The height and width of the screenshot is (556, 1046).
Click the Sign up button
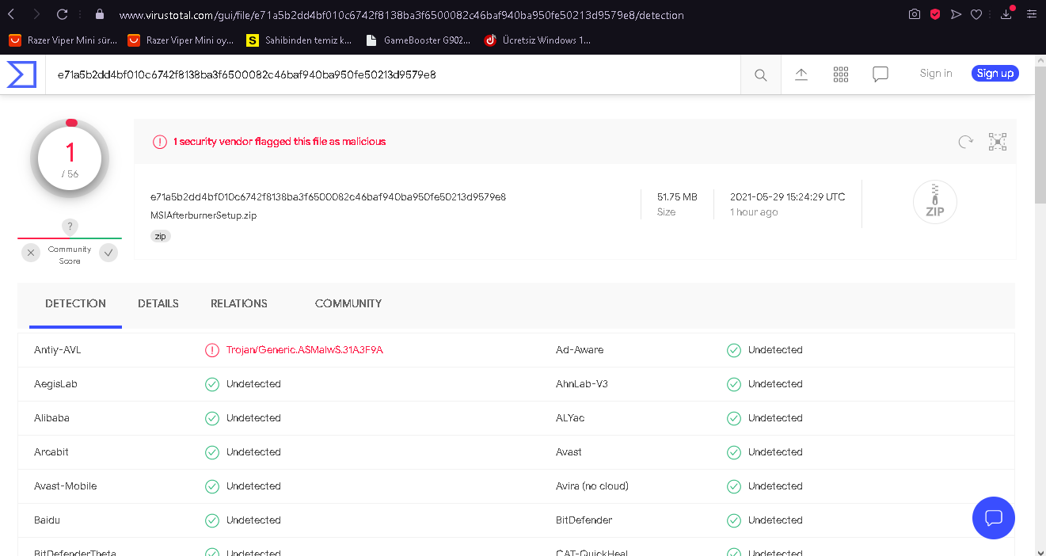(x=995, y=74)
